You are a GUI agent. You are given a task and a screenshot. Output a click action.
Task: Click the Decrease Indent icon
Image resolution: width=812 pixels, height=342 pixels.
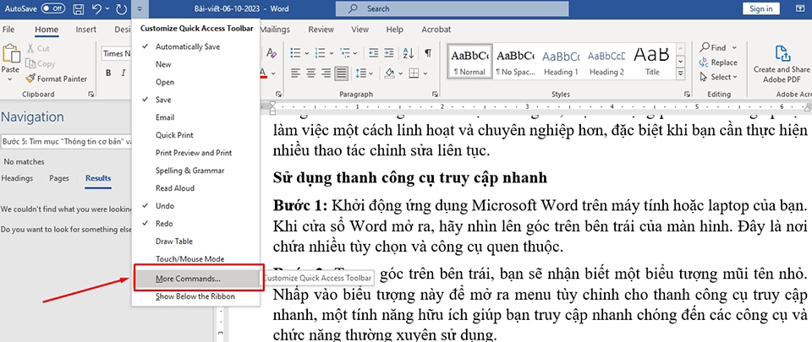[373, 52]
